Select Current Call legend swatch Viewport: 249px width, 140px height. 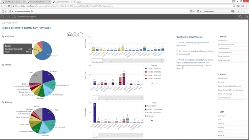146,106
